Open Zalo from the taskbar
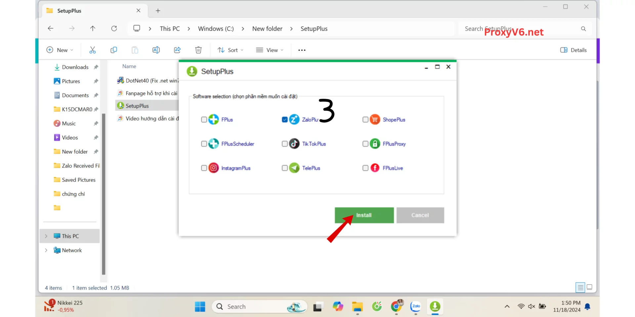 coord(416,307)
